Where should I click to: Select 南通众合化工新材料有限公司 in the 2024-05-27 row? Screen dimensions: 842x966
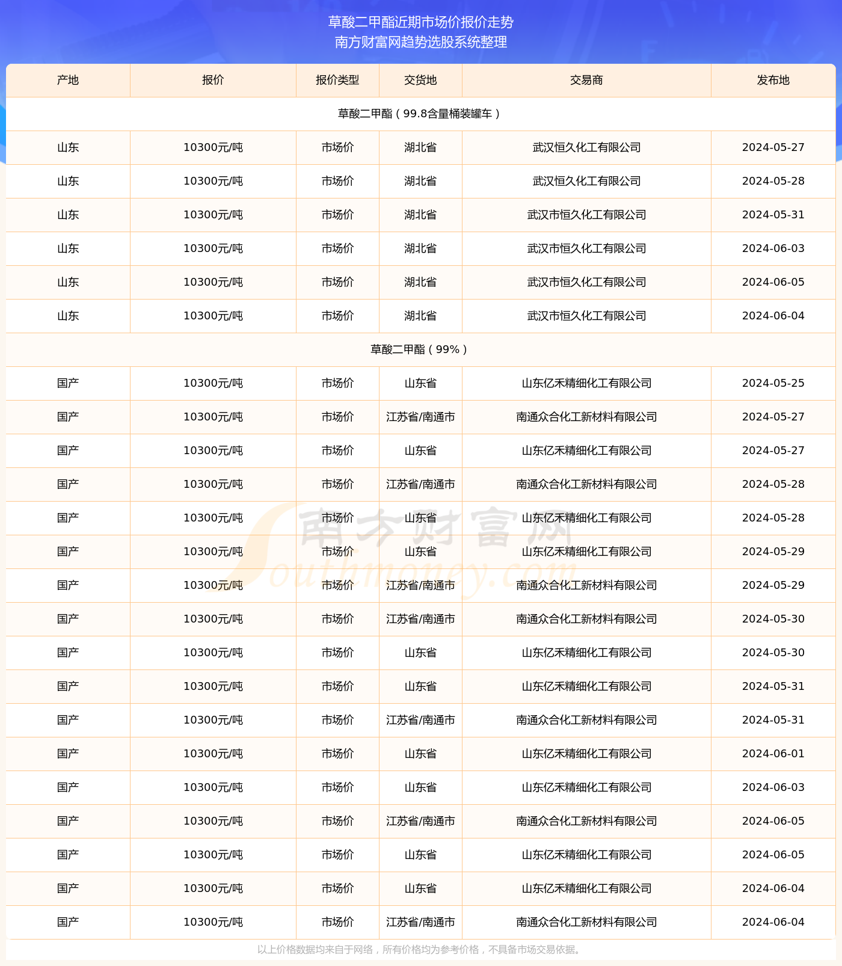pos(586,417)
